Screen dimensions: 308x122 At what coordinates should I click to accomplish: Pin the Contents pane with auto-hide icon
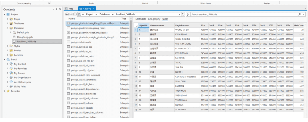[56, 9]
